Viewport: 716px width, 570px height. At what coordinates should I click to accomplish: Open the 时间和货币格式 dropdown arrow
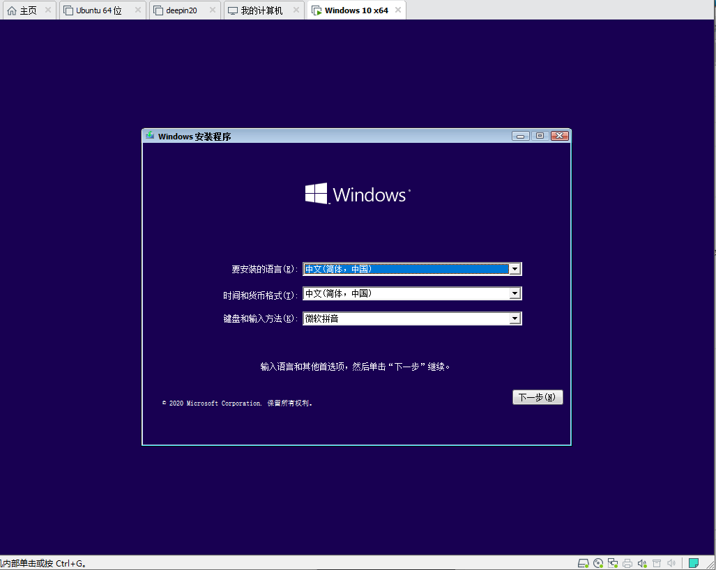coord(515,293)
